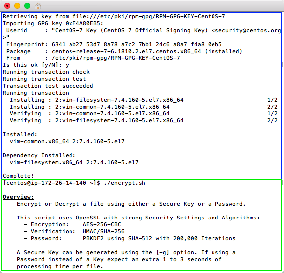Click 'A Secure Key can be generated' line
This screenshot has height=273, width=284.
tap(126, 252)
